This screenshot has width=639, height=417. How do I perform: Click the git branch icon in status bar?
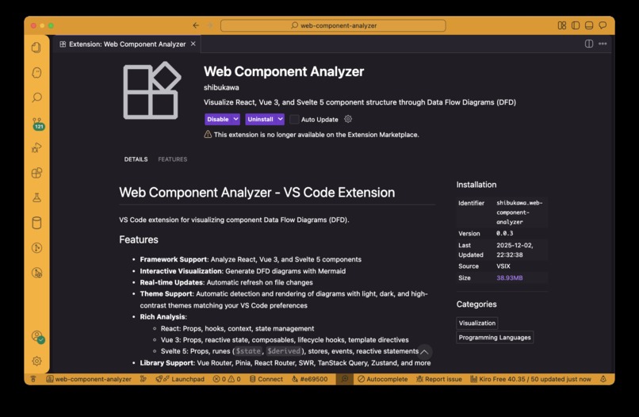143,379
